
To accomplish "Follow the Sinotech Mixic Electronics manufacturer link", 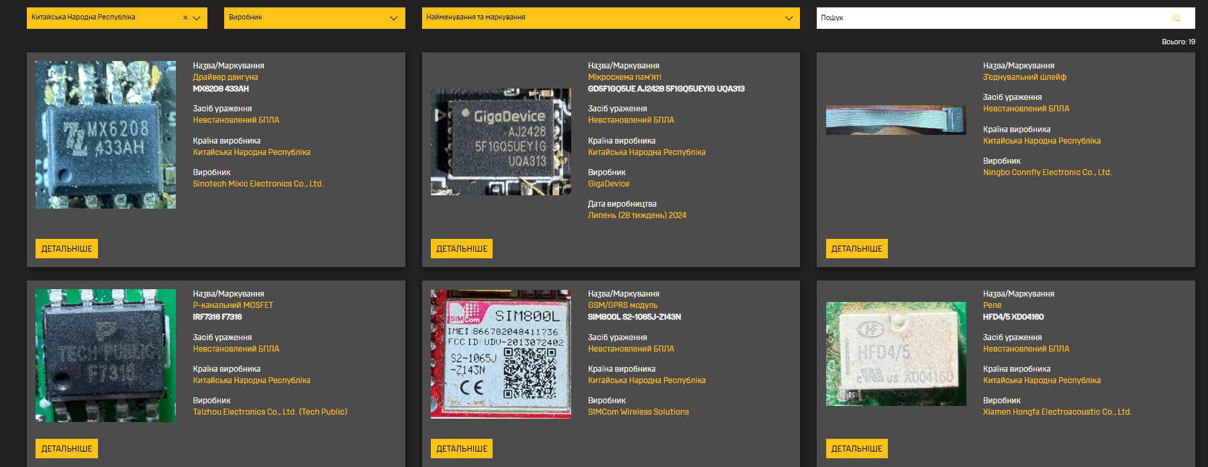I will 258,184.
